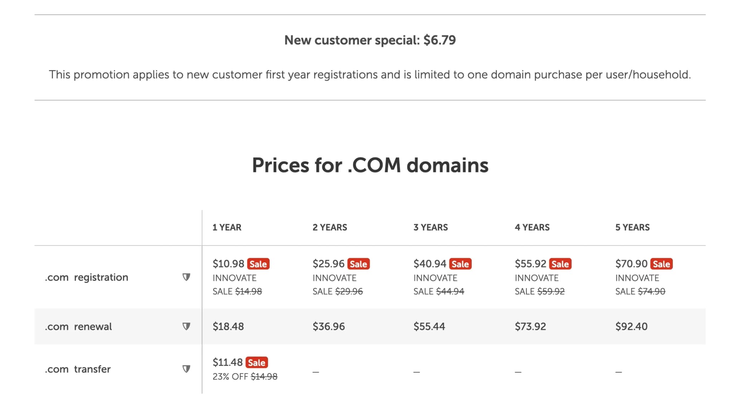Click shield icon beside .com renewal
Screen dimensions: 733x411
[x=186, y=326]
